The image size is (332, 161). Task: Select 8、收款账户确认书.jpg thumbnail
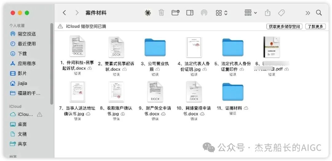point(116,91)
